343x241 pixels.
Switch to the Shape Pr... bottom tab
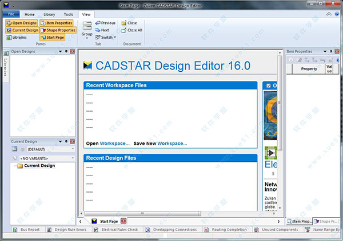point(326,222)
